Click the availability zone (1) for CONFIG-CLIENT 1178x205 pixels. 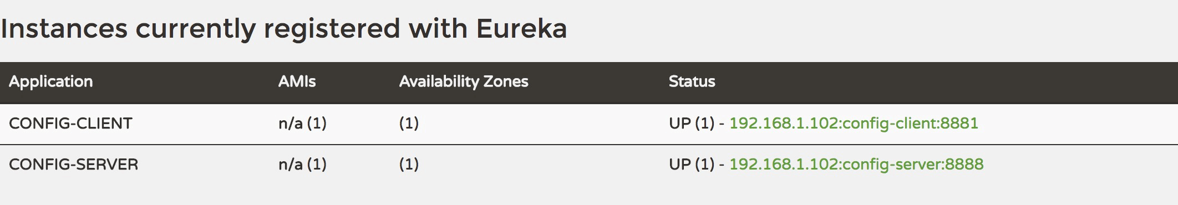[x=409, y=123]
